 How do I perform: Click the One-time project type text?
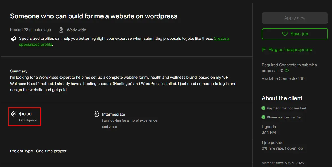51,151
